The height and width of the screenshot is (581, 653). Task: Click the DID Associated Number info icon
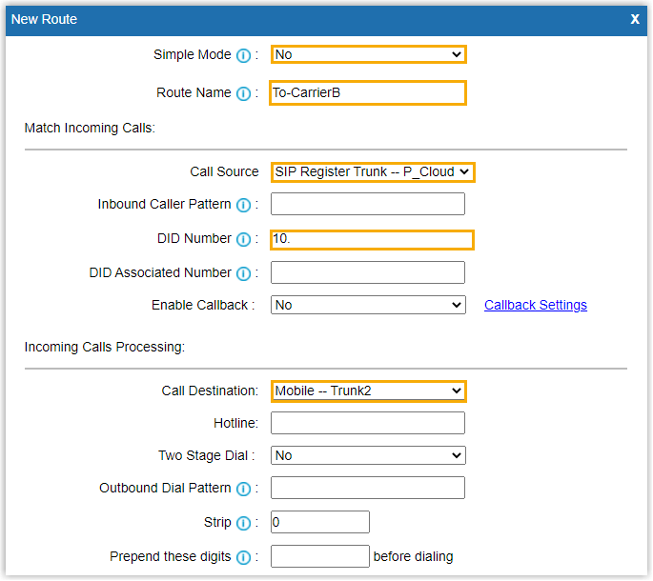click(x=243, y=273)
